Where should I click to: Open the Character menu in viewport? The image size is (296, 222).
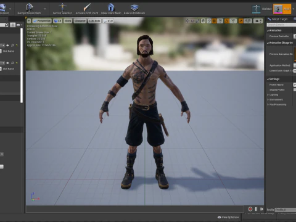[80, 21]
